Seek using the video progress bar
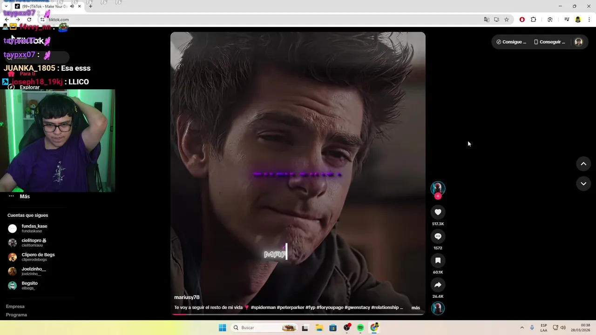This screenshot has width=596, height=335. (298, 314)
